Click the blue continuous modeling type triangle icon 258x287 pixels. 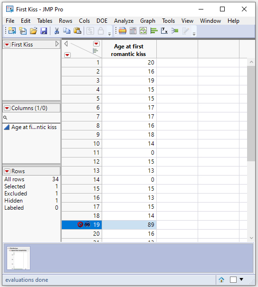[x=7, y=127]
